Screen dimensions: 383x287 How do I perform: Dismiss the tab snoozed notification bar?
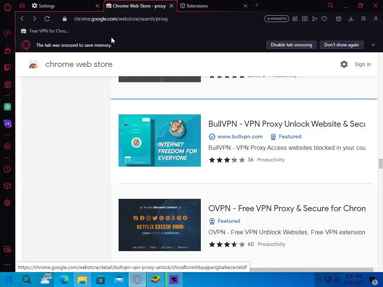pos(373,45)
